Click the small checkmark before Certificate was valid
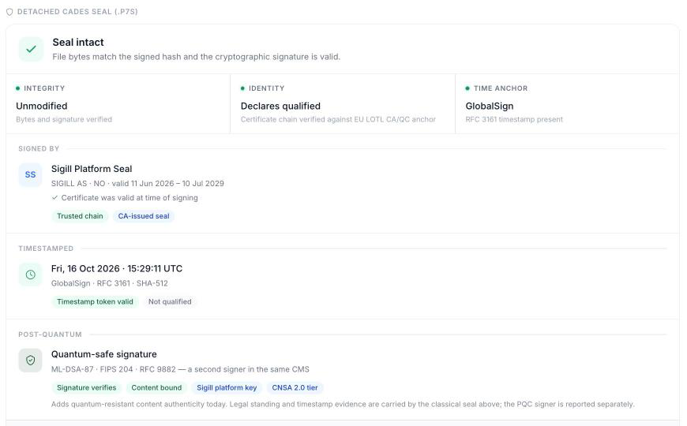 [x=54, y=197]
